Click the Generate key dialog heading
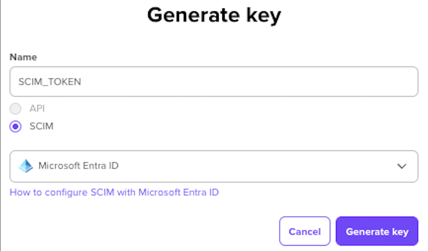 (x=214, y=15)
